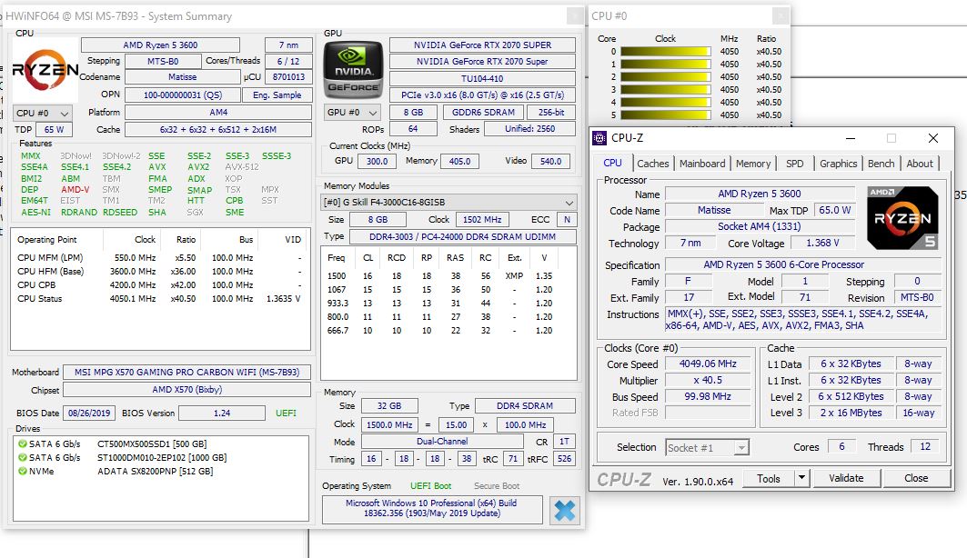This screenshot has width=967, height=558.
Task: Click the CPU Status row in Operating Point table
Action: 159,299
